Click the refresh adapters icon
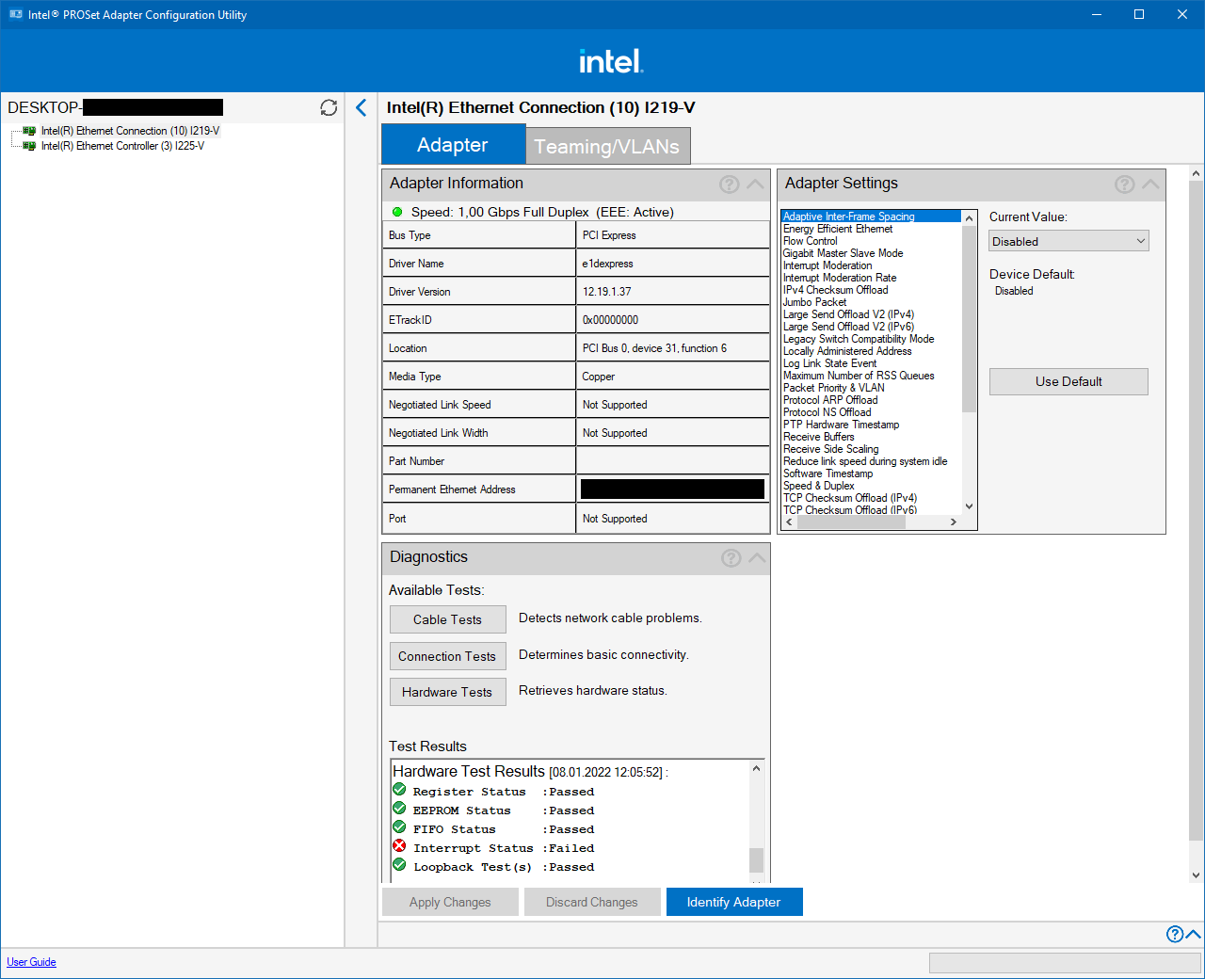 point(329,107)
